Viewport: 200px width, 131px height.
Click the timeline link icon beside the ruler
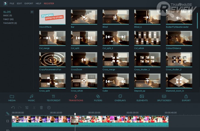coord(8,113)
